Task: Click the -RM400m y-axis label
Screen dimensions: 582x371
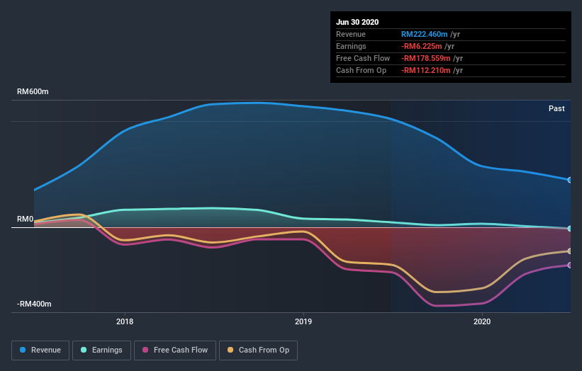Action: (x=34, y=304)
